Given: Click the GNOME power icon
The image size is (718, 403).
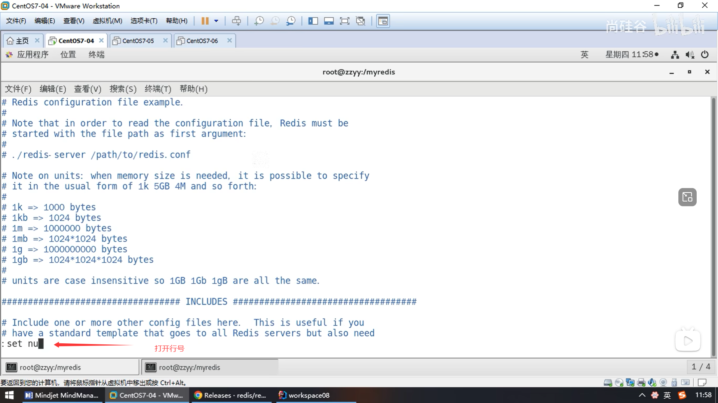Looking at the screenshot, I should tap(705, 54).
